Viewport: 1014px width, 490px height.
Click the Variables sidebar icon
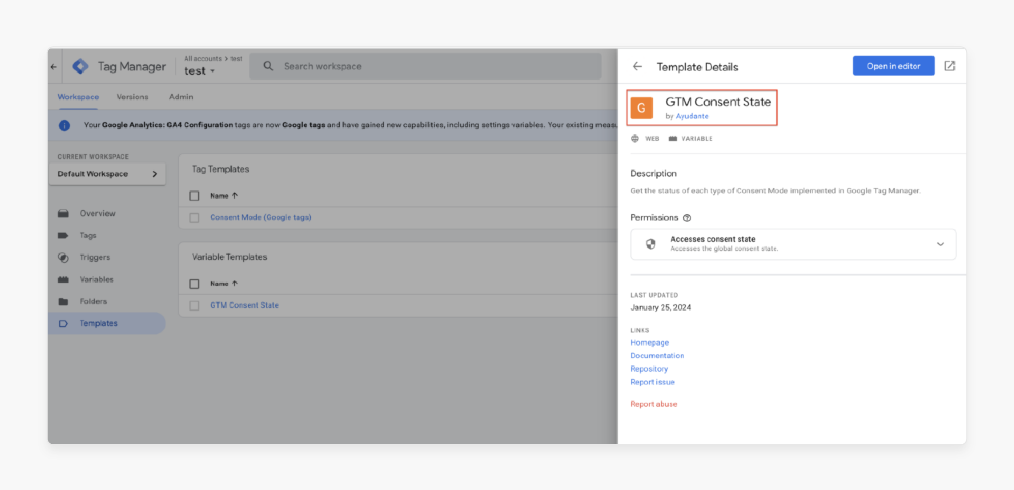[x=63, y=279]
